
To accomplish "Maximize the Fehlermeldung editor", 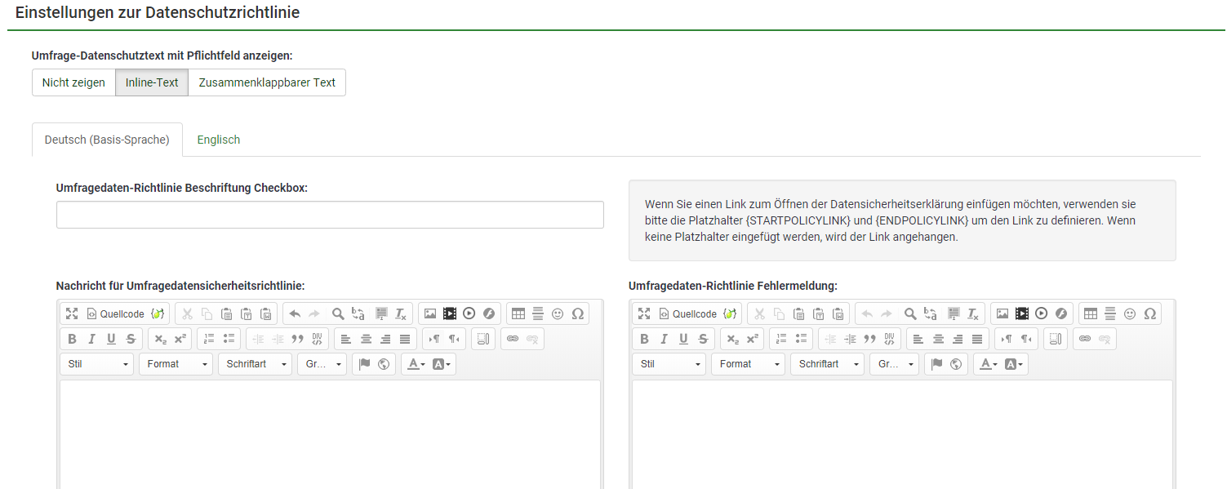I will (644, 313).
